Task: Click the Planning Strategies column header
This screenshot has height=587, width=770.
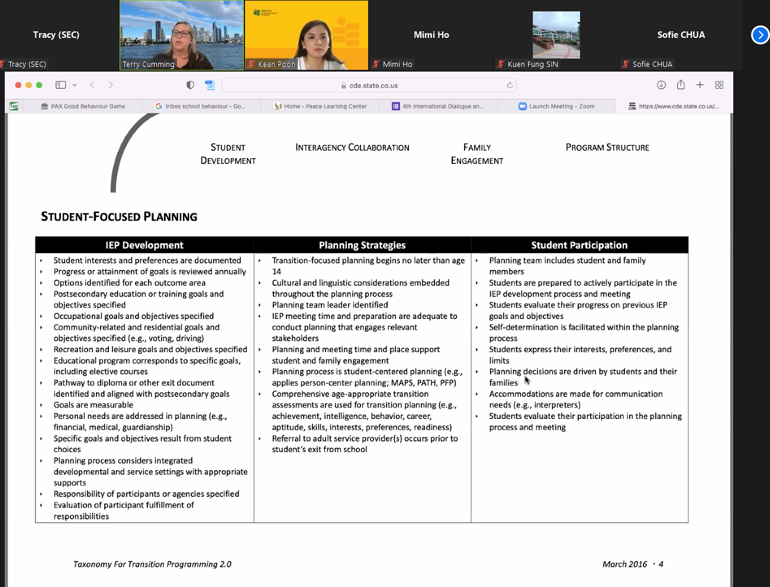Action: (362, 245)
